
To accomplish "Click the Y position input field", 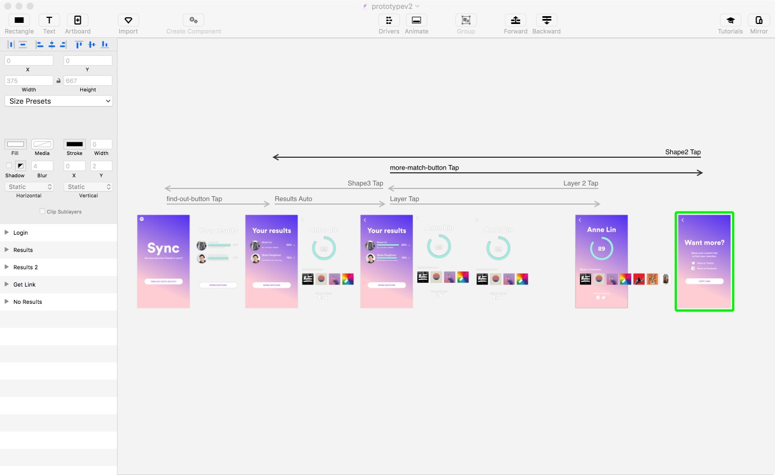I will tap(88, 61).
